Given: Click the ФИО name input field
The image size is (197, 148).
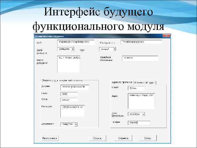Looking at the screenshot, I should tap(76, 42).
